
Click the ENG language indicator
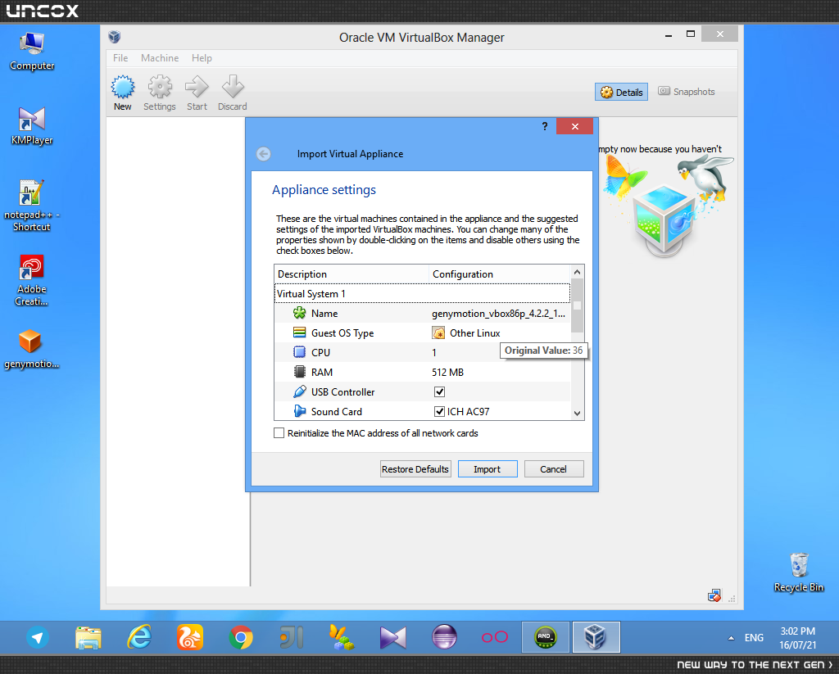(754, 638)
